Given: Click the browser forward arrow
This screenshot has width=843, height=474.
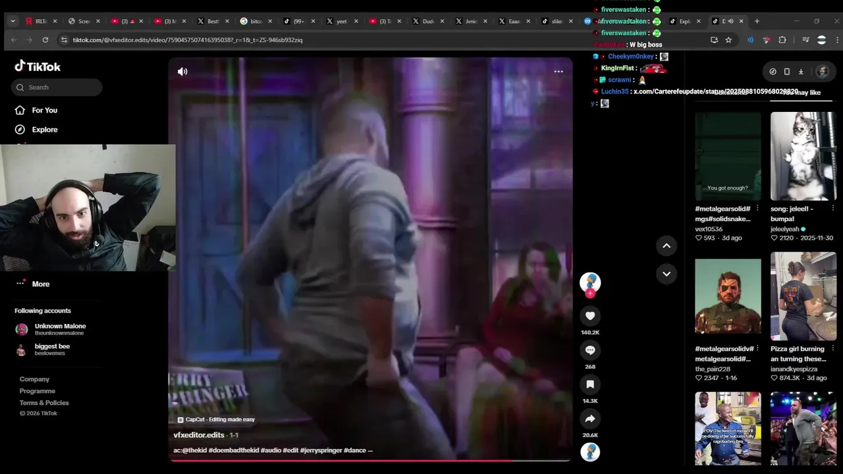Looking at the screenshot, I should point(30,40).
